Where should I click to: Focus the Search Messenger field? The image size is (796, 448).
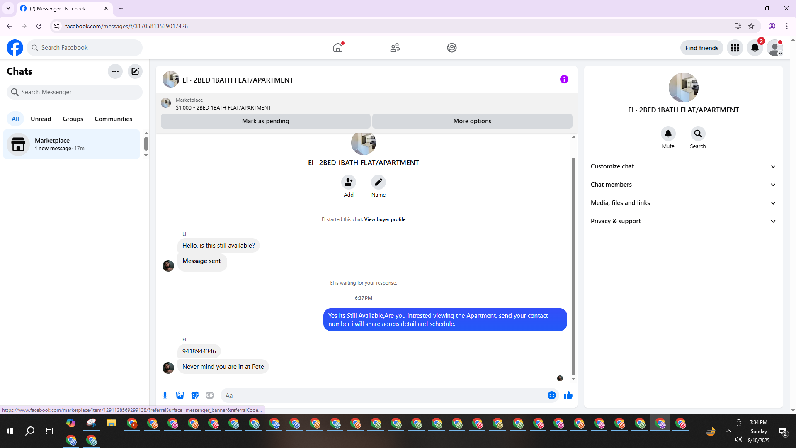coord(75,92)
